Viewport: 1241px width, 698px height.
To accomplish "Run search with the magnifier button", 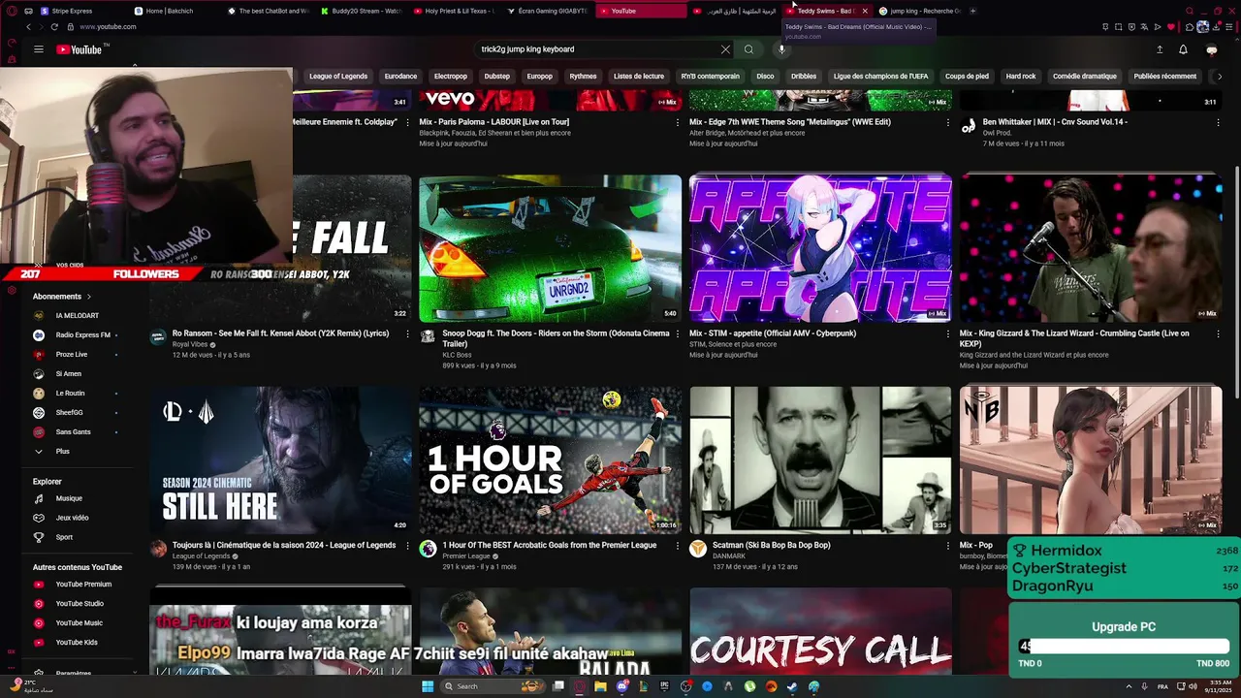I will (x=748, y=49).
